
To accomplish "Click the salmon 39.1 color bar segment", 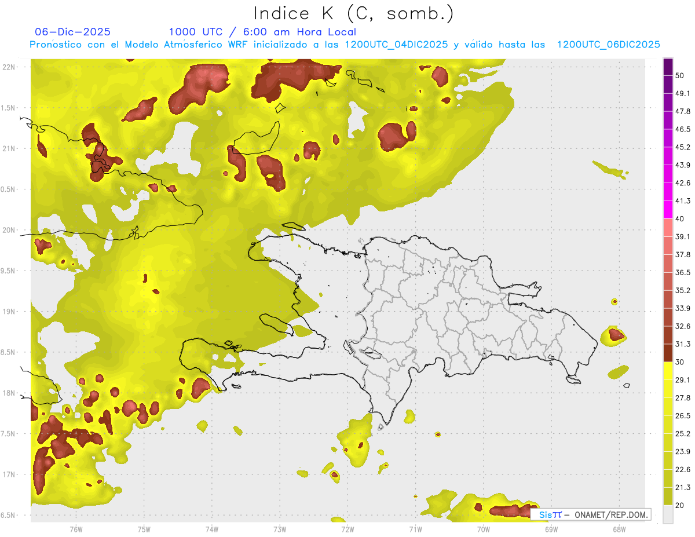I will click(x=668, y=228).
